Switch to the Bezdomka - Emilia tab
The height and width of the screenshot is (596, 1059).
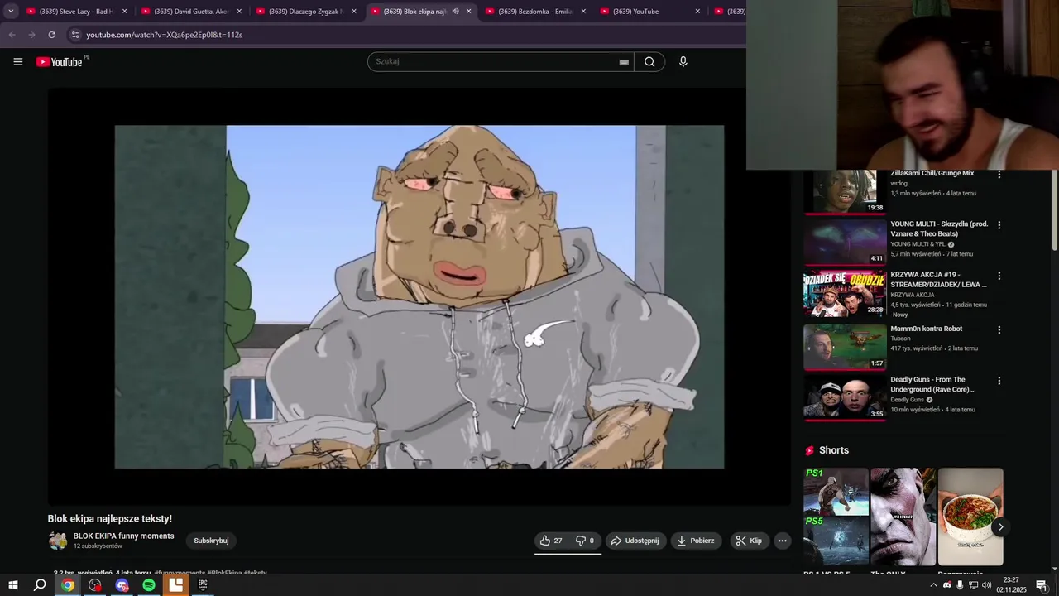(529, 12)
